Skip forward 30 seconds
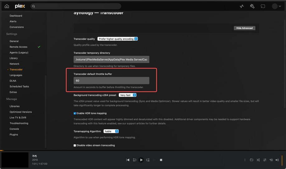This screenshot has width=286, height=169. tap(148, 160)
